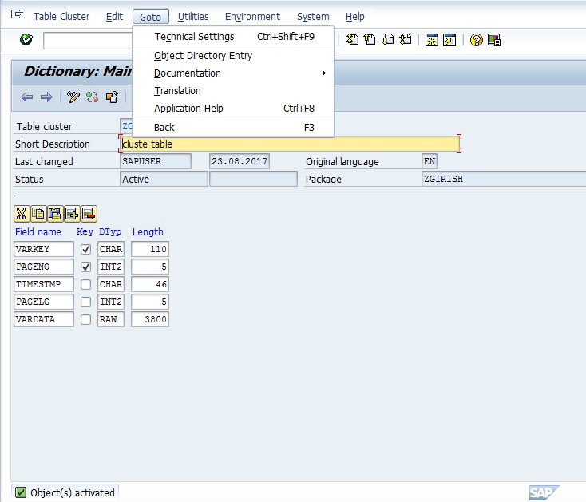Image resolution: width=586 pixels, height=502 pixels.
Task: Click the green checkmark Enter icon
Action: click(26, 39)
